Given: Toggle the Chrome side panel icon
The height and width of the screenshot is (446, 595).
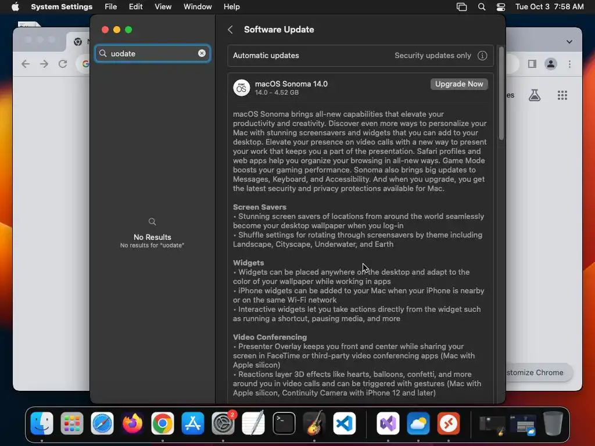Looking at the screenshot, I should tap(532, 64).
